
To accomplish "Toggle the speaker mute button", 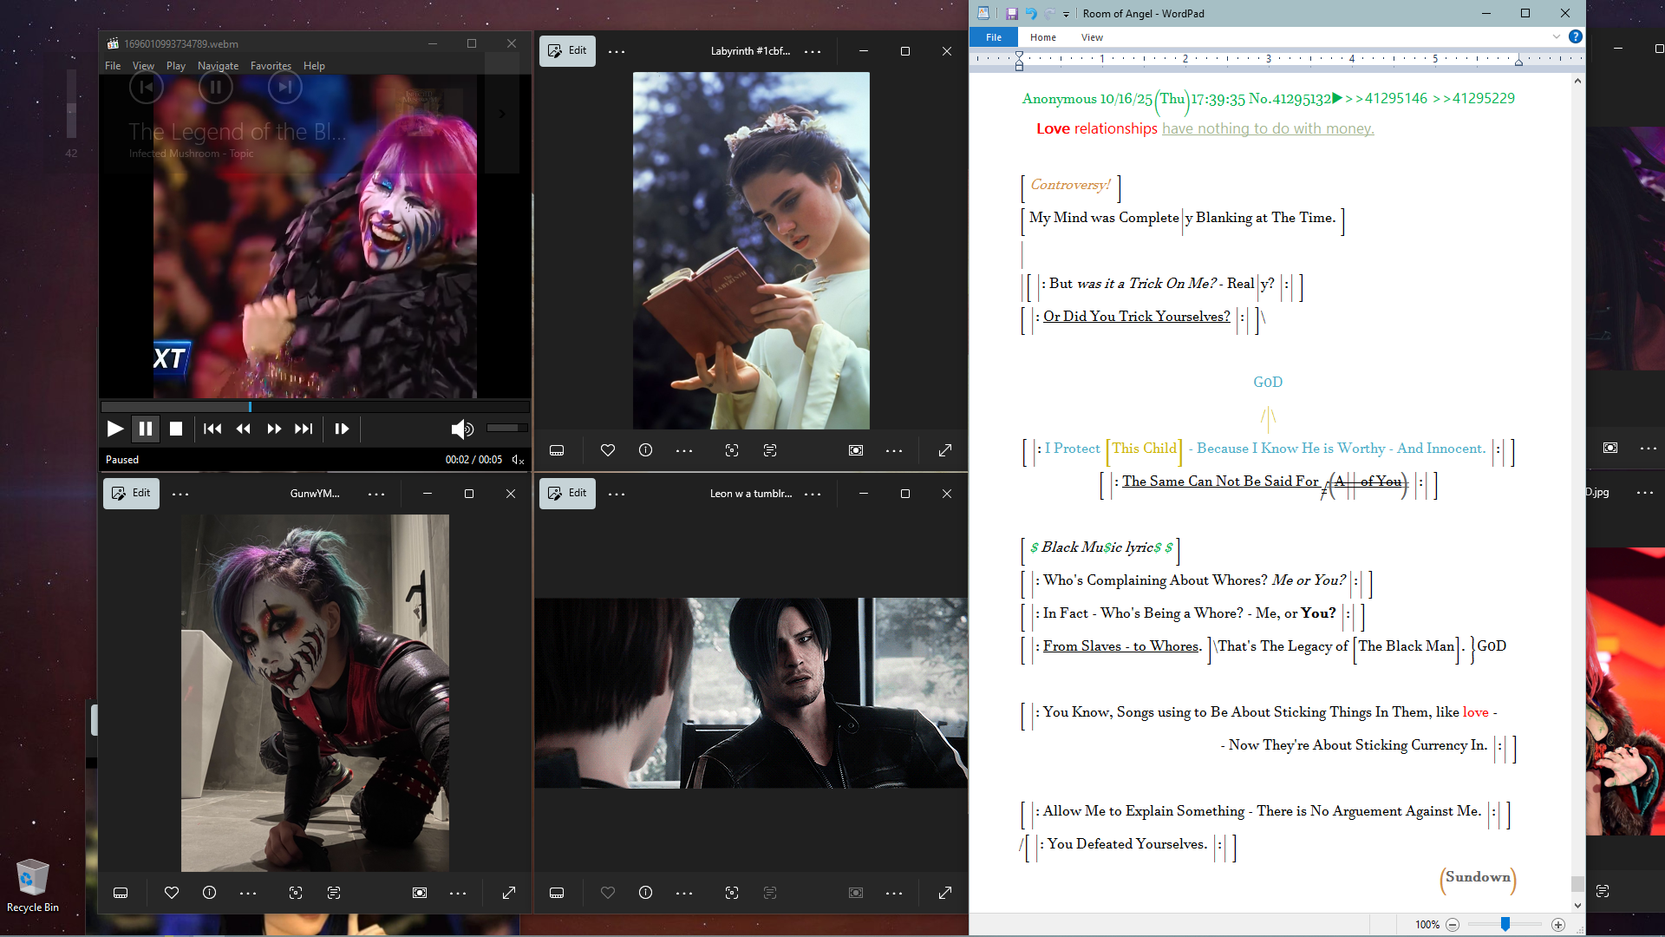I will pyautogui.click(x=461, y=429).
